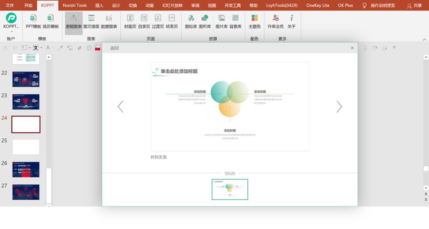The width and height of the screenshot is (429, 229).
Task: Select the 主题色 theme color icon
Action: coord(254,21)
